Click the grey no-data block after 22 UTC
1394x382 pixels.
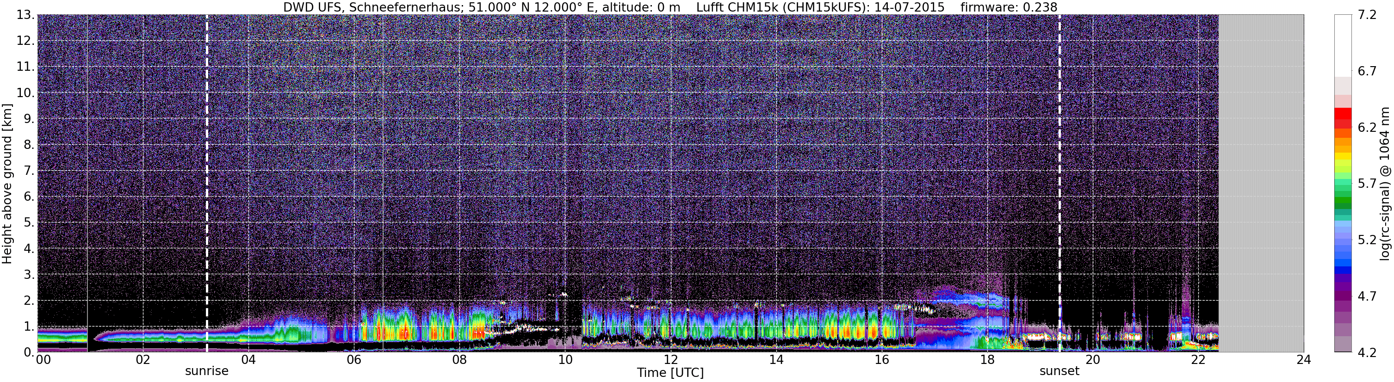pyautogui.click(x=1261, y=183)
